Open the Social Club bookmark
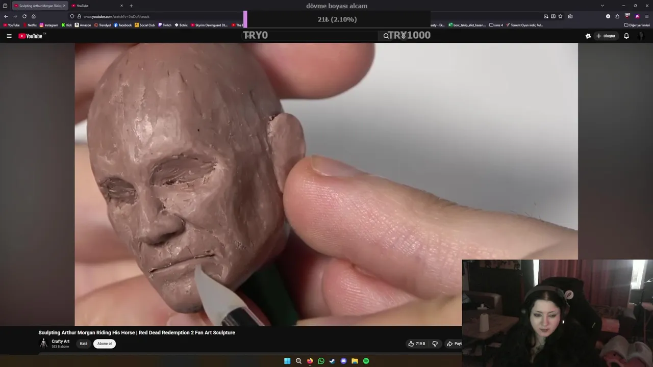Image resolution: width=653 pixels, height=367 pixels. 145,25
